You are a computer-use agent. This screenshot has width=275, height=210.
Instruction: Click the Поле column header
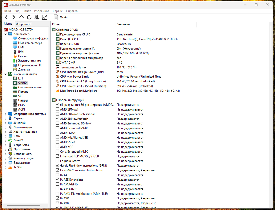click(x=83, y=24)
